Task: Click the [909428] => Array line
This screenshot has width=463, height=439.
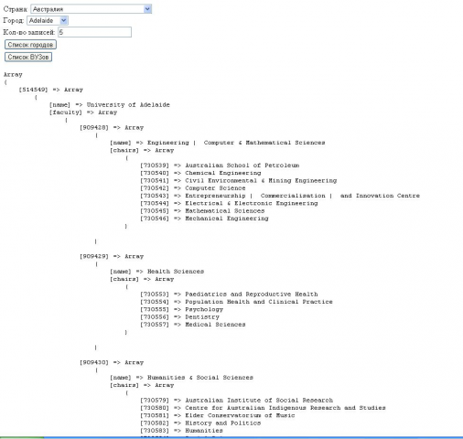Action: pos(112,127)
